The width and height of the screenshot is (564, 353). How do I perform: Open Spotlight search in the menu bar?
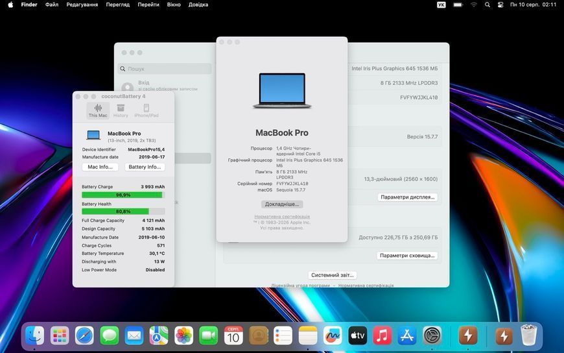[488, 5]
